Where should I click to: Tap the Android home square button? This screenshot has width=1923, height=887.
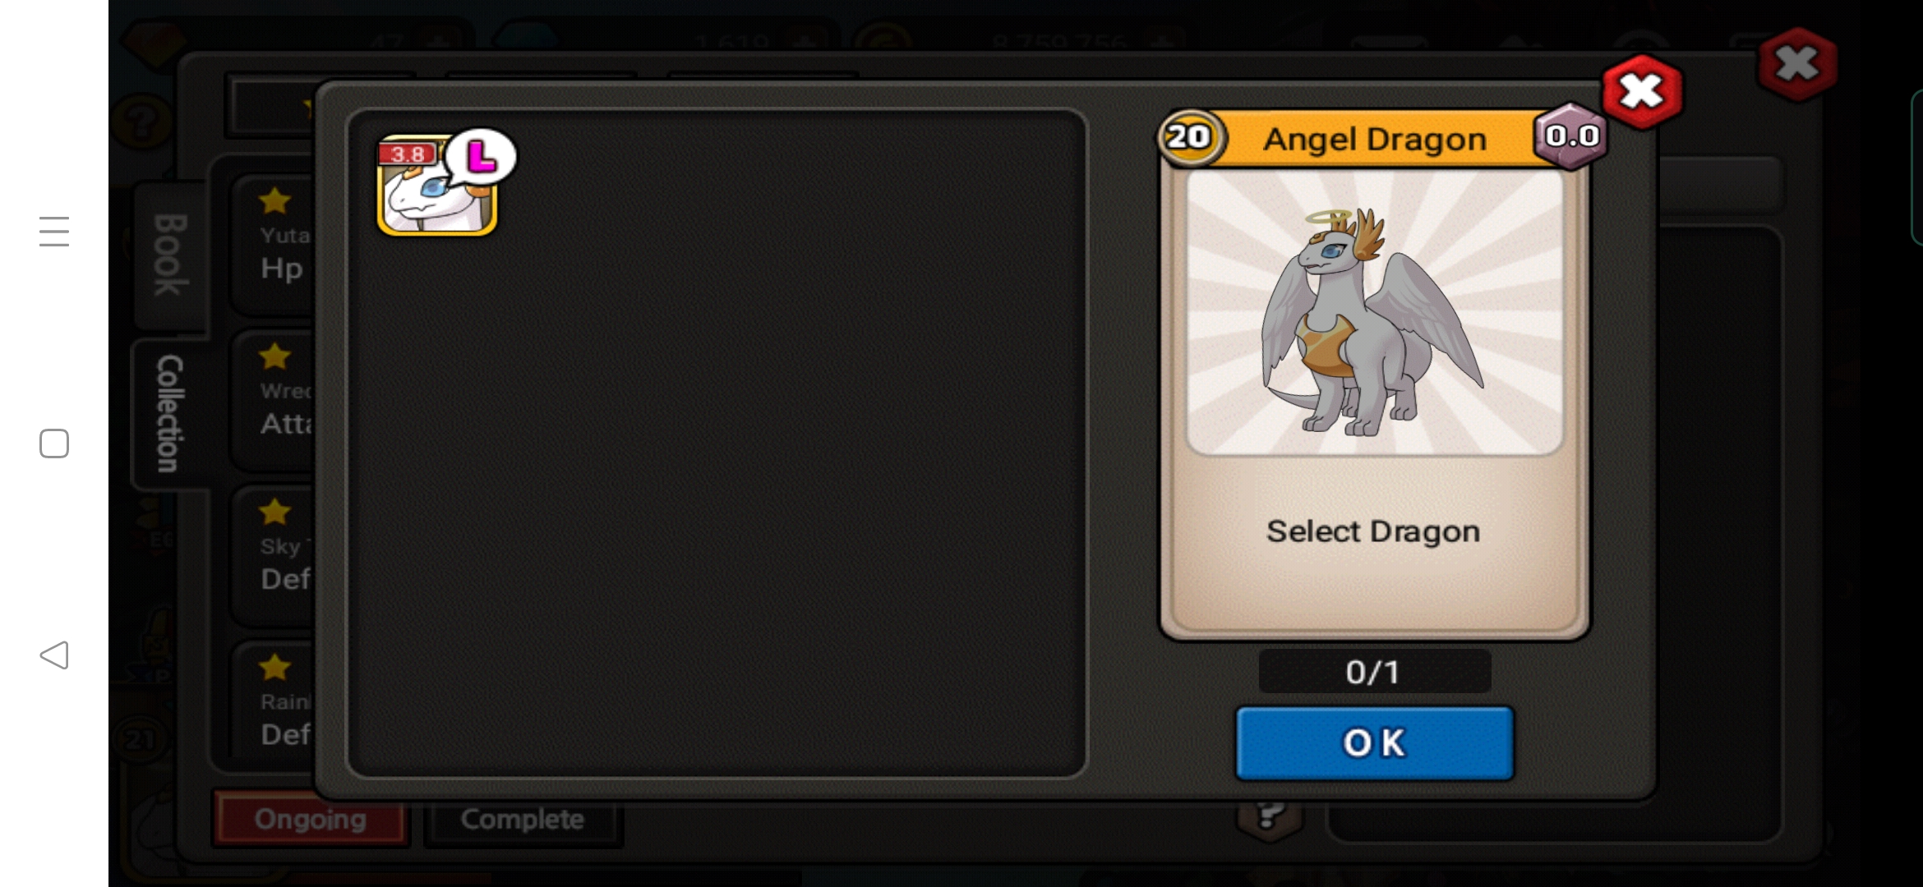54,443
